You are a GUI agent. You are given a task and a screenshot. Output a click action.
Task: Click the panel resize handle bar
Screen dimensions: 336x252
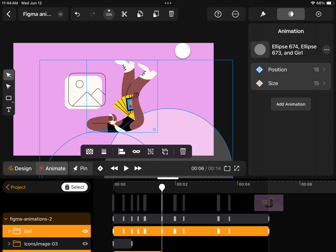168,178
